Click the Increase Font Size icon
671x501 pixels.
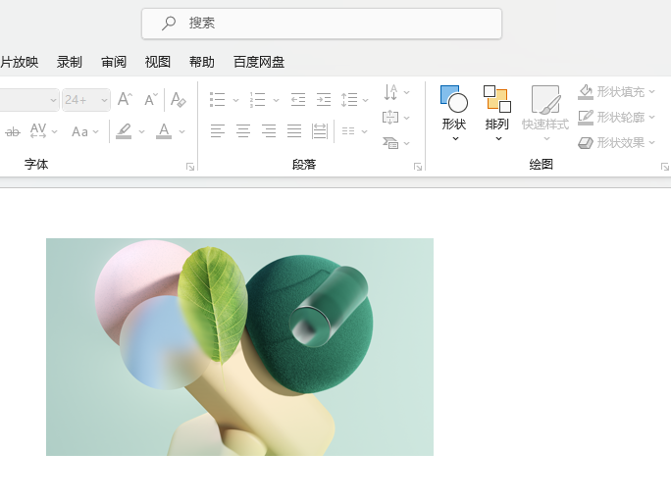[125, 99]
